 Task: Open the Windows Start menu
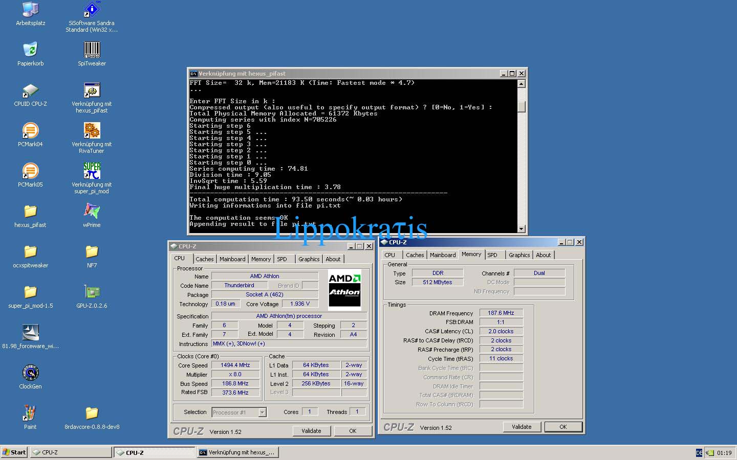[14, 452]
